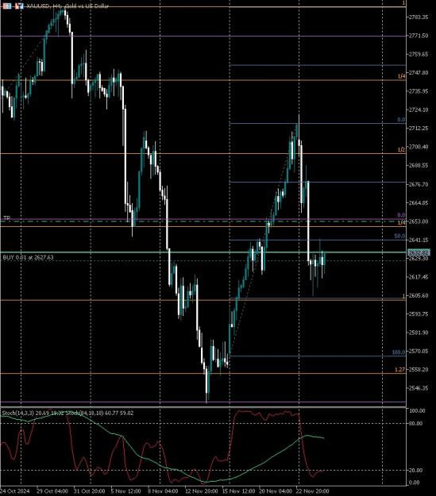Click the 80.00 stochastic level on scale
The image size is (436, 496).
point(415,423)
